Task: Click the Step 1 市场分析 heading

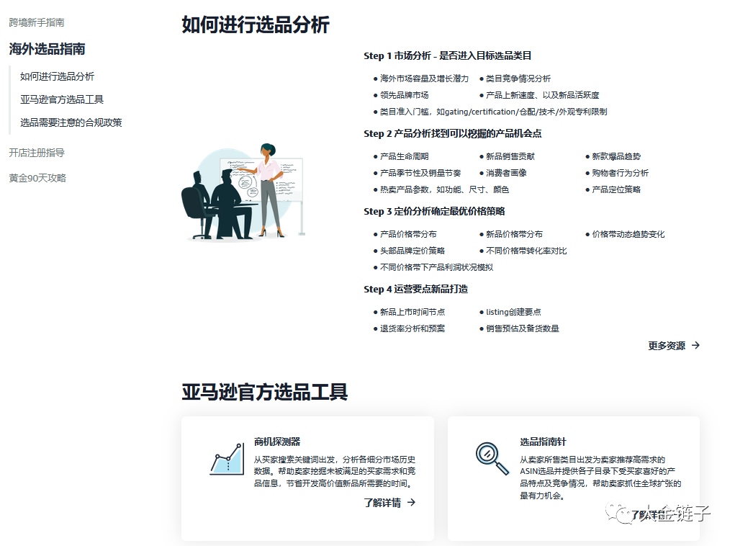Action: coord(447,55)
